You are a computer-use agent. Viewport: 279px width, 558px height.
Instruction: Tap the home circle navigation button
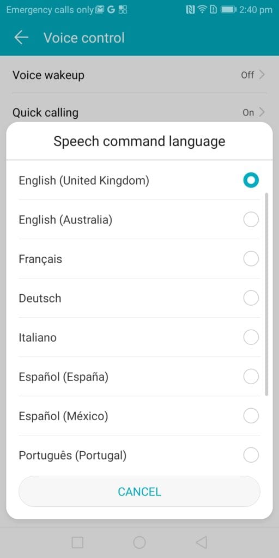point(139,542)
